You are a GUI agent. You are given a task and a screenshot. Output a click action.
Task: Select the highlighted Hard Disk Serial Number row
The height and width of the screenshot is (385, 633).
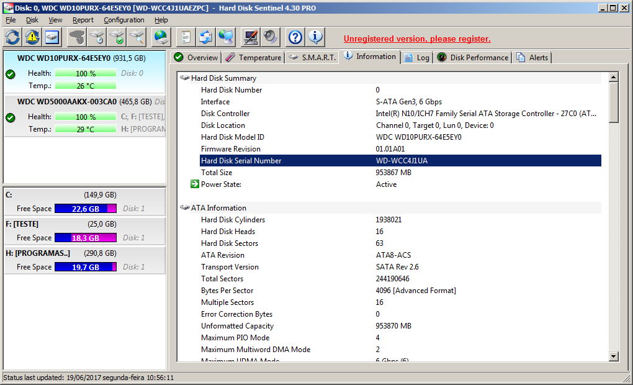[x=400, y=160]
